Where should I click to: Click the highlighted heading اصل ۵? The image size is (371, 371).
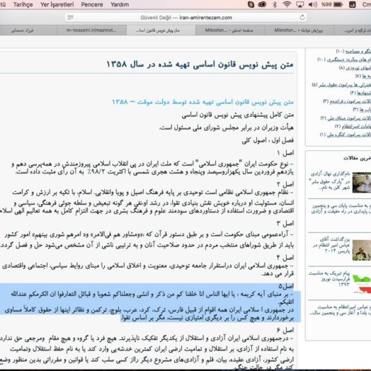286,286
